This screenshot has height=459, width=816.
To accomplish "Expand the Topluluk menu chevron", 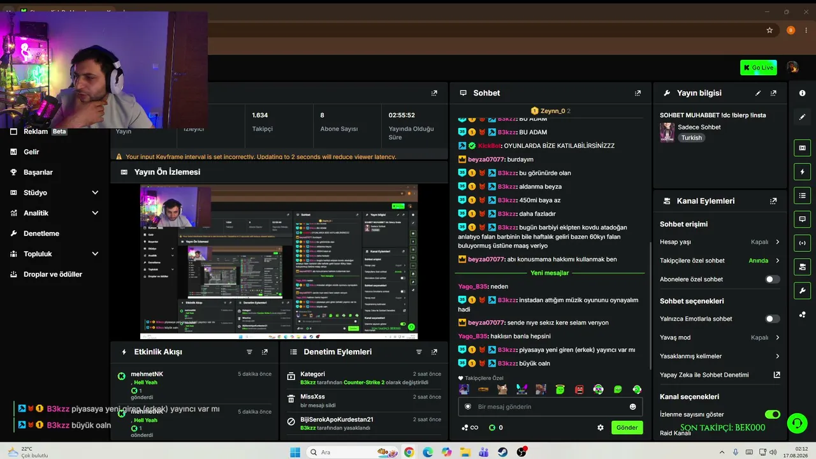I will tap(95, 254).
